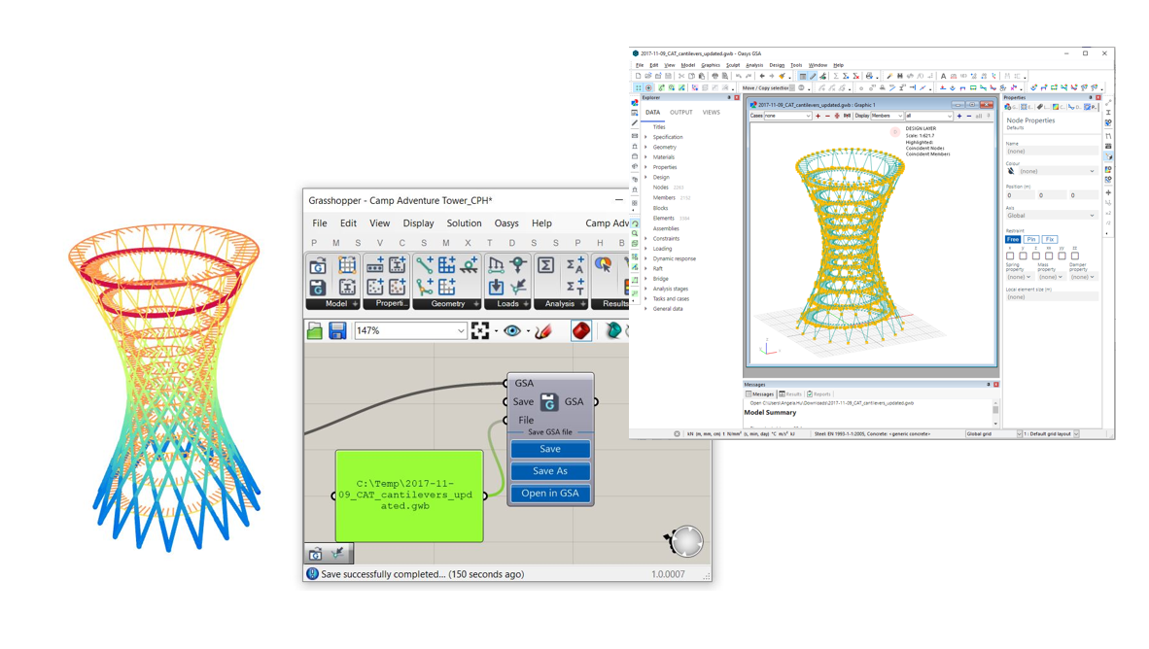This screenshot has width=1149, height=649.
Task: Set node restraint to Pin
Action: (x=1032, y=238)
